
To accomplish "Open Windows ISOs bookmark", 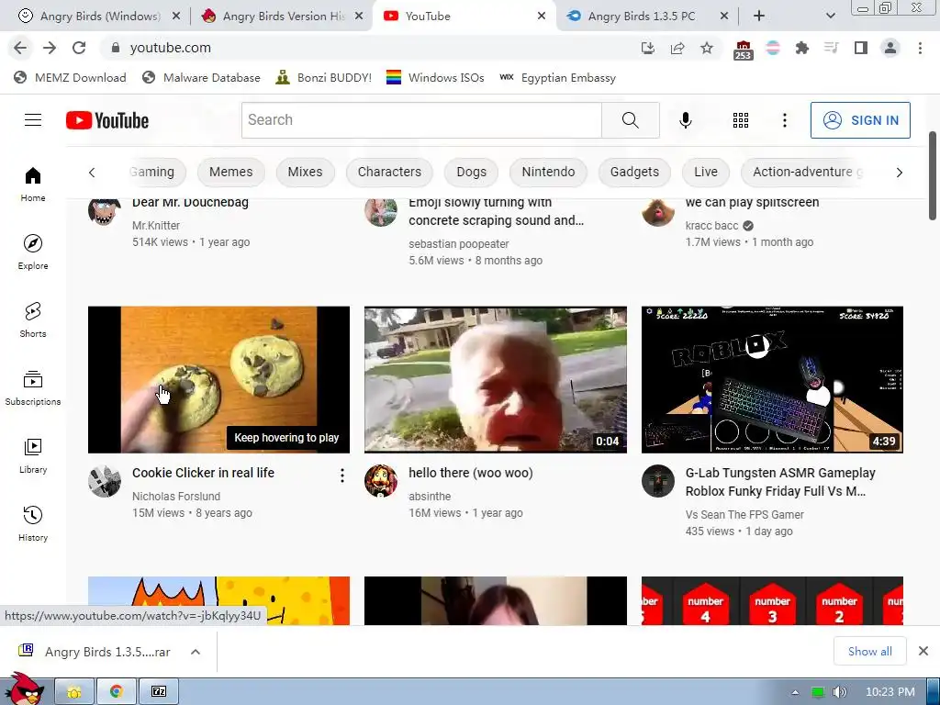I will click(435, 77).
